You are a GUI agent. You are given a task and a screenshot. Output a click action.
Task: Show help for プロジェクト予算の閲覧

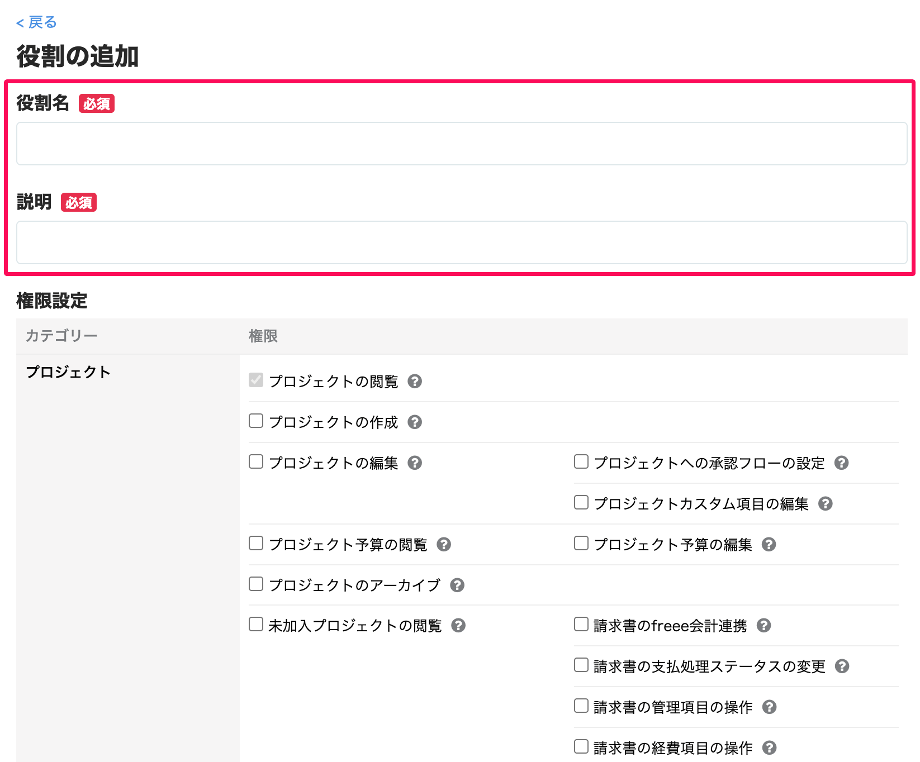[x=444, y=544]
